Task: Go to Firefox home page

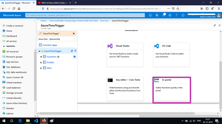Action: [19, 8]
